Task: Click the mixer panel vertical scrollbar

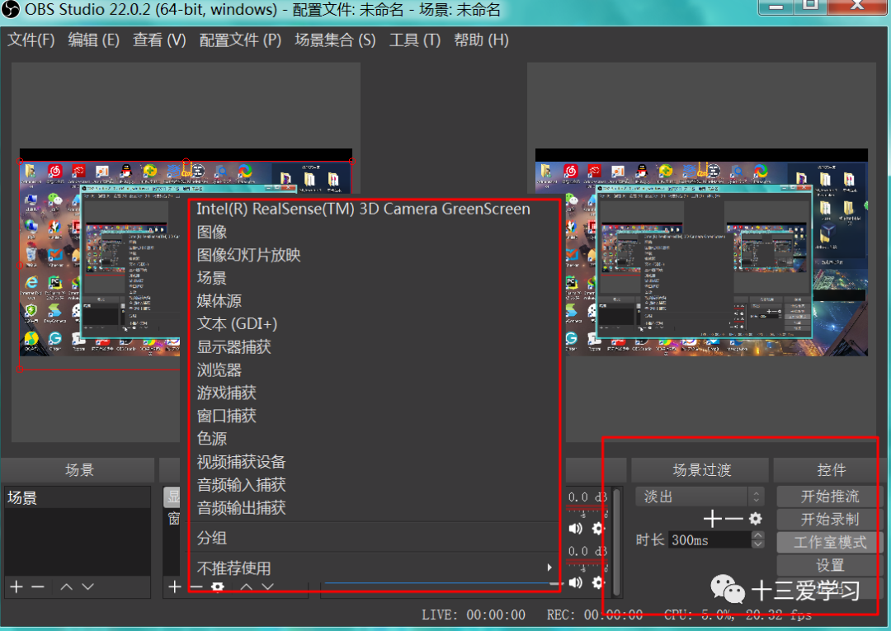Action: 616,541
